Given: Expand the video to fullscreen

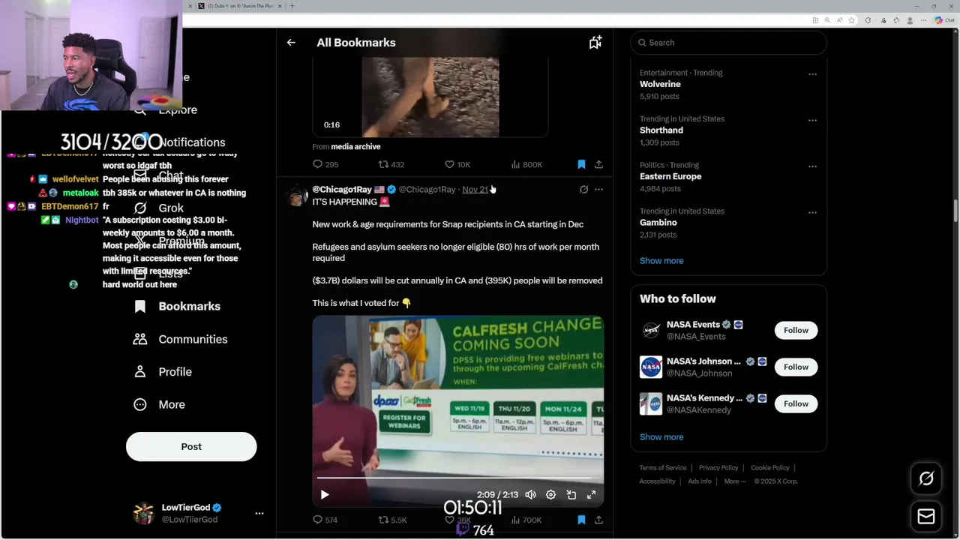Looking at the screenshot, I should click(x=591, y=495).
